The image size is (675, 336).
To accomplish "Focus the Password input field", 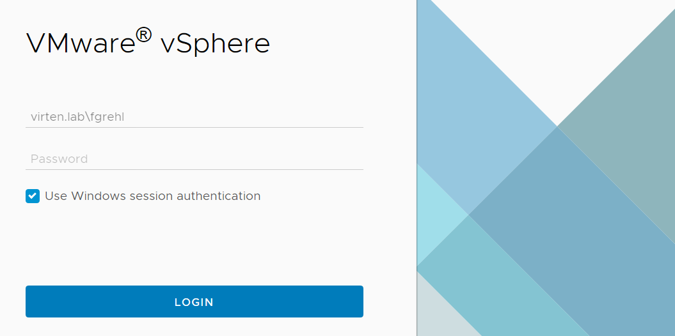I will pos(194,159).
